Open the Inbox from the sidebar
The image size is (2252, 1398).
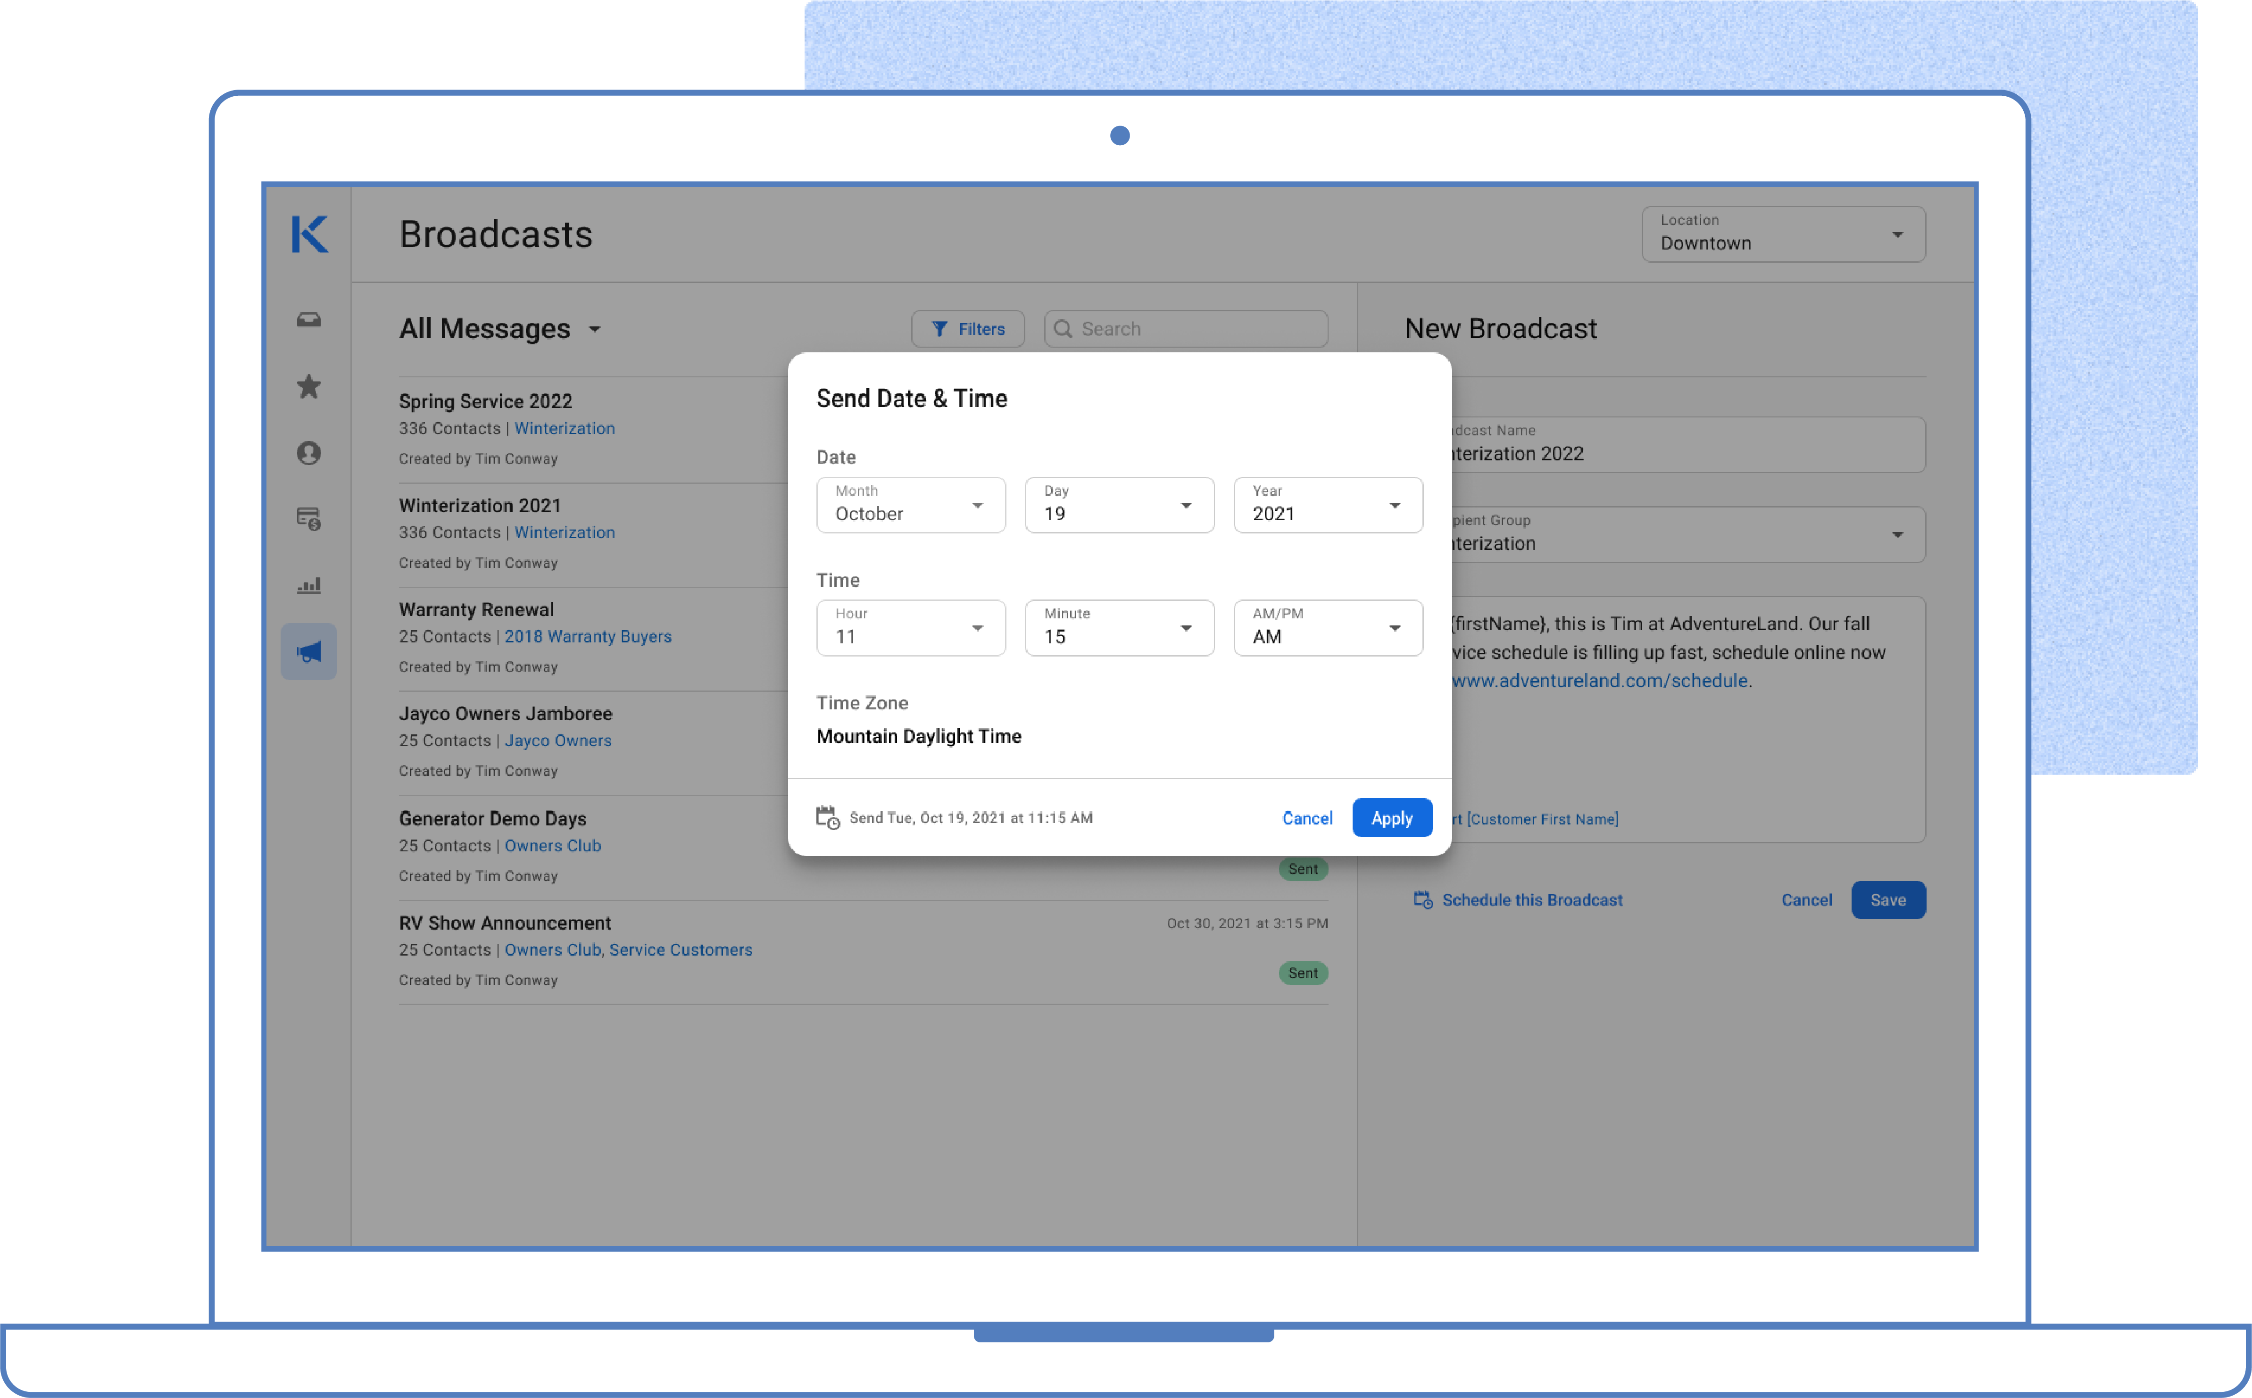point(309,319)
